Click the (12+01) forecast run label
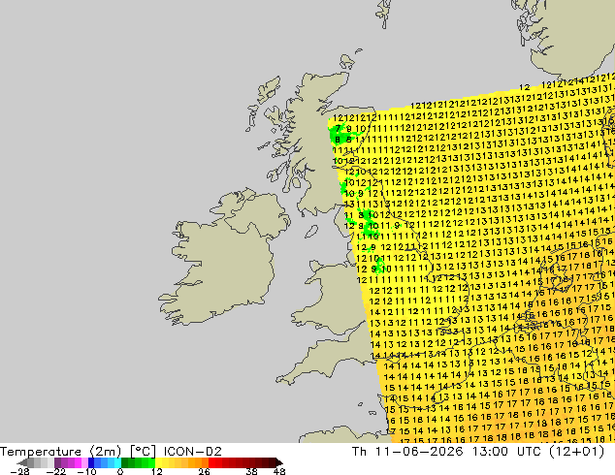 click(x=576, y=452)
